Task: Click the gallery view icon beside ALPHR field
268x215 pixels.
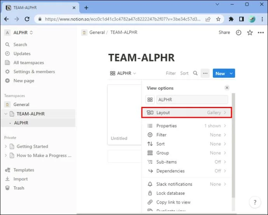Action: coord(150,100)
